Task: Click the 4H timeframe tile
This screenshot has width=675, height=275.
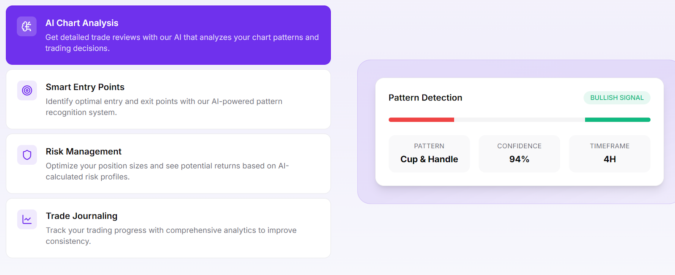Action: point(610,154)
